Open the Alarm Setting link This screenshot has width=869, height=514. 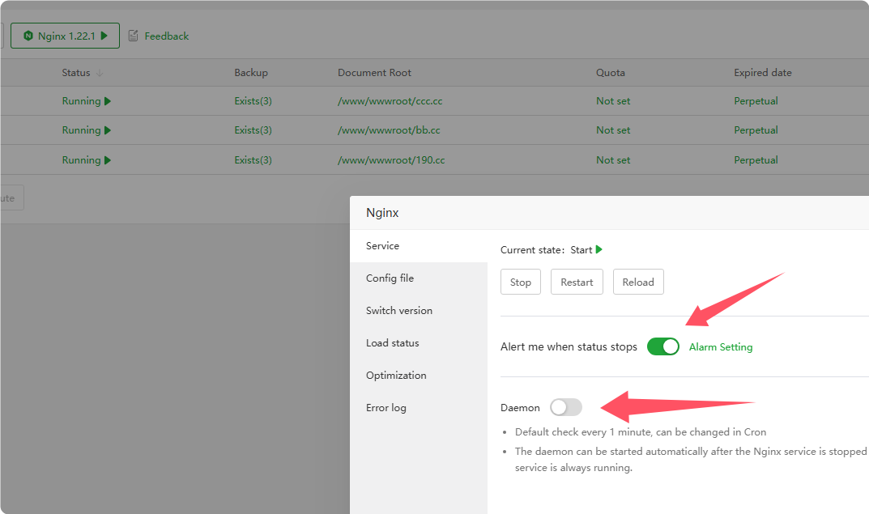click(720, 346)
